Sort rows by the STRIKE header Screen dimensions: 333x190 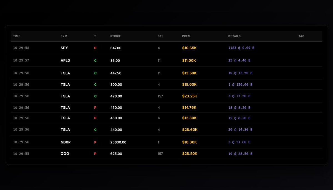click(x=115, y=36)
